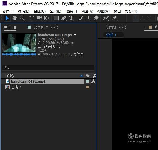158x150 pixels.
Task: Click the 数百万种颜色 text
Action: (x=49, y=46)
